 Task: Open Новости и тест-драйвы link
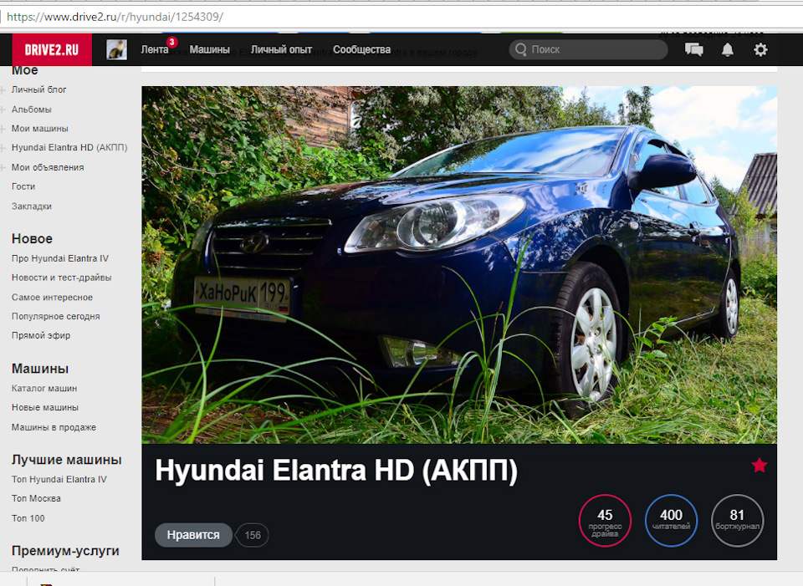pos(61,278)
